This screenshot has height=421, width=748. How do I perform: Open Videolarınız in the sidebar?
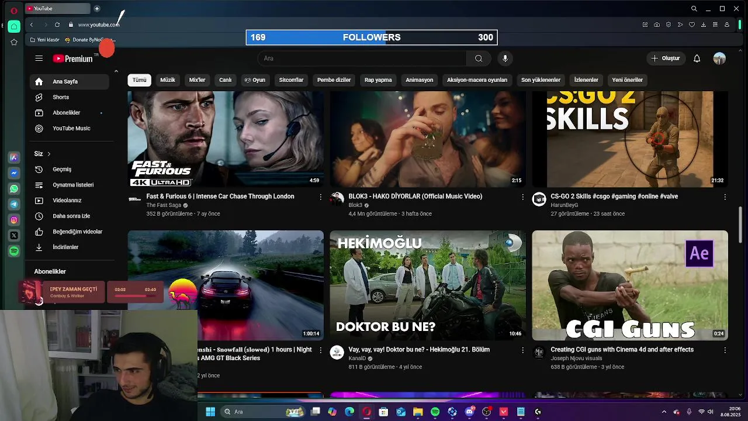coord(70,201)
